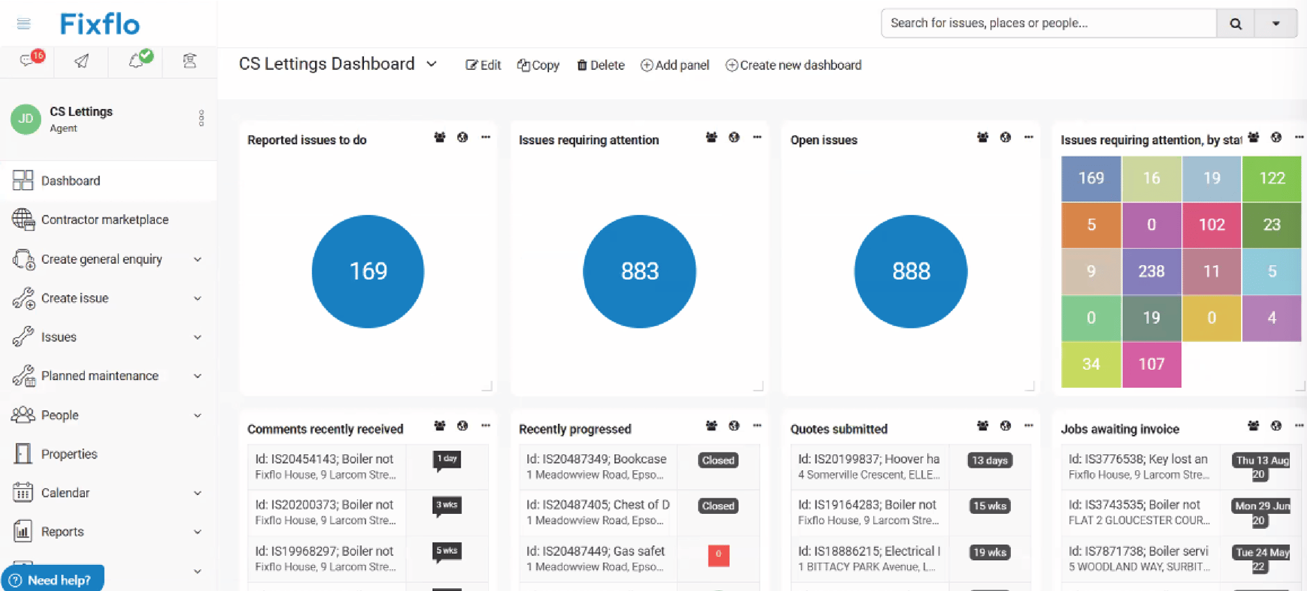This screenshot has height=591, width=1307.
Task: Open the CS Lettings Dashboard dropdown
Action: point(431,64)
